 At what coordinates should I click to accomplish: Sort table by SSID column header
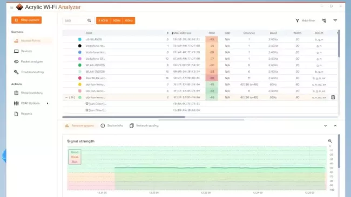(x=89, y=33)
